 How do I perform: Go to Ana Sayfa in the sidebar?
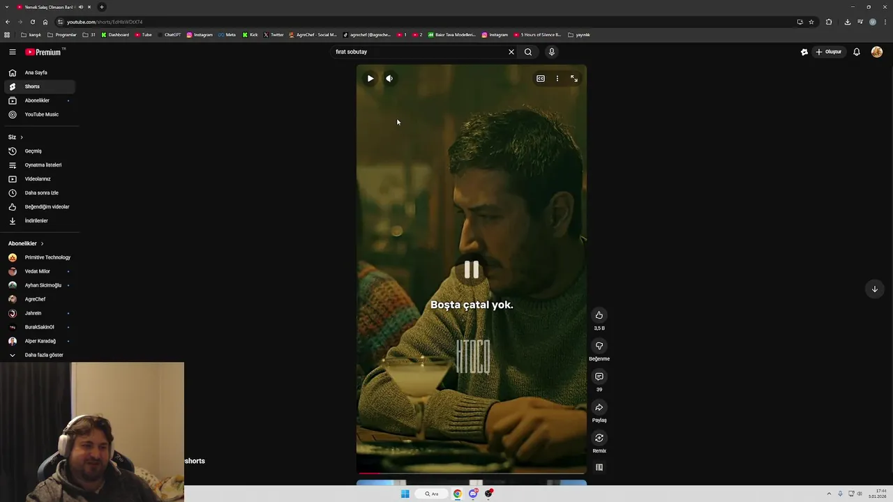click(39, 73)
